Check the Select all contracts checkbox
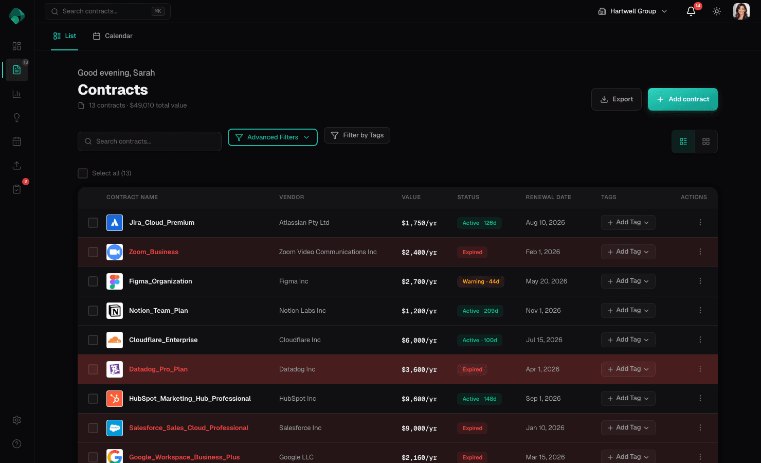The image size is (761, 463). click(x=83, y=173)
